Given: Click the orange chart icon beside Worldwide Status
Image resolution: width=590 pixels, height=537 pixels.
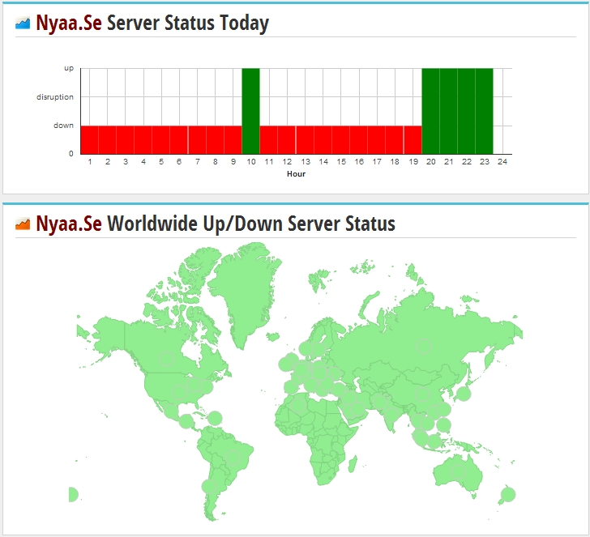Looking at the screenshot, I should 23,224.
